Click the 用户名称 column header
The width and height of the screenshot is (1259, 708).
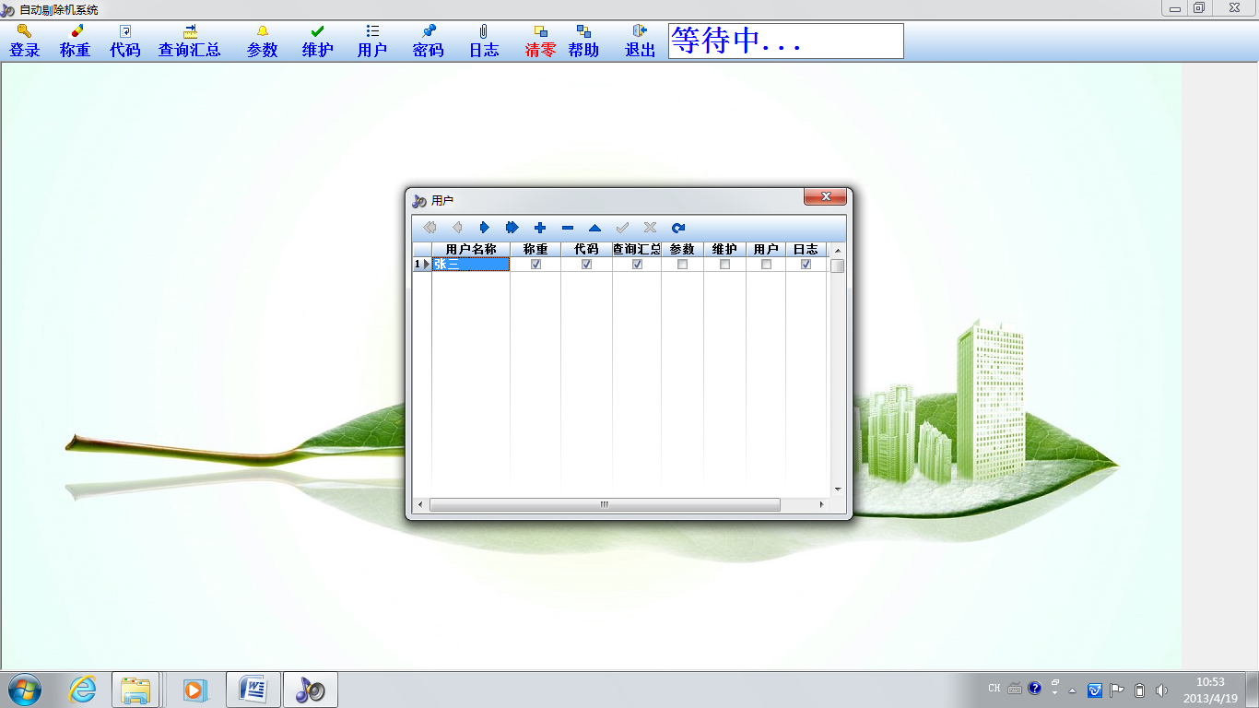coord(470,250)
